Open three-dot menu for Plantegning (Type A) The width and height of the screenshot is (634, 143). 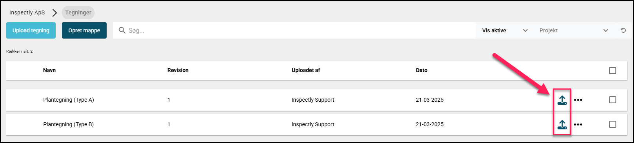[x=578, y=100]
